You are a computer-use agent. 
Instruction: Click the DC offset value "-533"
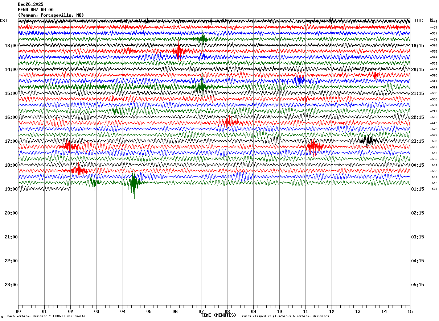click(x=434, y=141)
